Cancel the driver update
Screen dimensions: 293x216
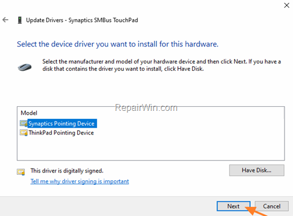271,206
